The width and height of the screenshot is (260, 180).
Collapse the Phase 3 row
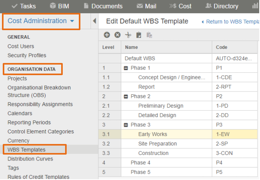[x=126, y=125]
